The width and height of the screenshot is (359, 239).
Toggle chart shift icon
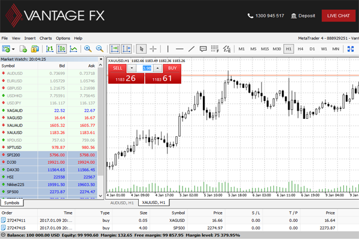(126, 49)
